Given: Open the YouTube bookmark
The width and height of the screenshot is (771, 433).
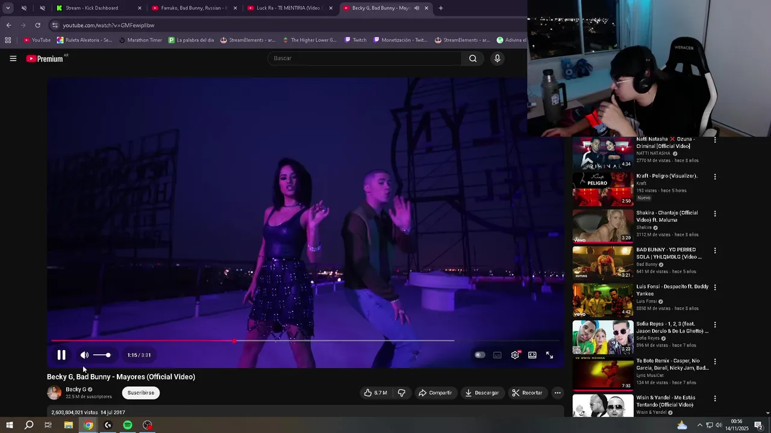Looking at the screenshot, I should click(x=37, y=40).
